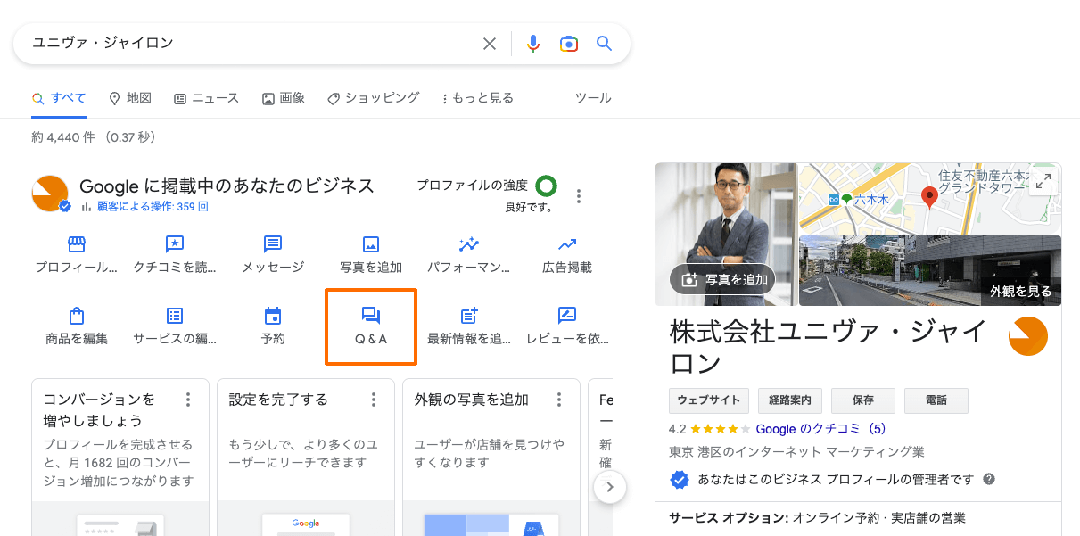Click the 商品を編集 icon
The image size is (1080, 536).
pos(76,326)
